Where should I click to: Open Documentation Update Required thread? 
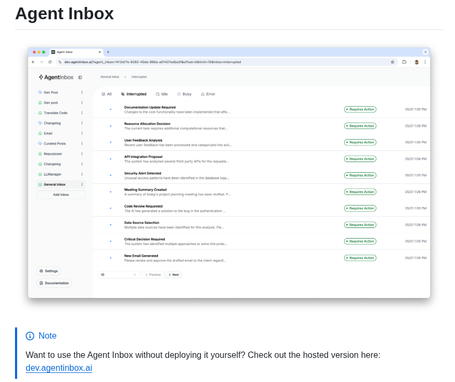262,110
